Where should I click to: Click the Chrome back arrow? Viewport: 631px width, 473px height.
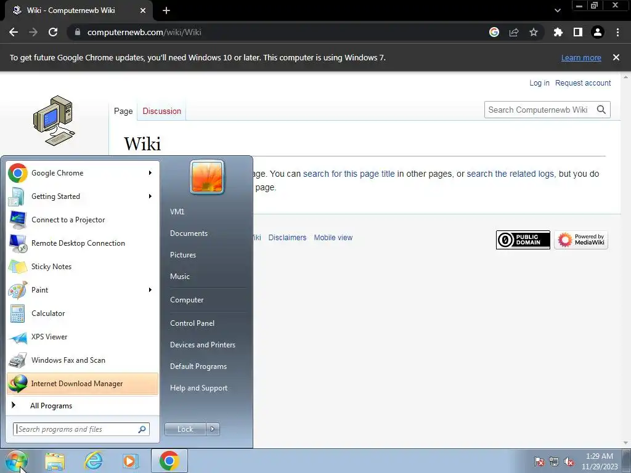pyautogui.click(x=14, y=32)
